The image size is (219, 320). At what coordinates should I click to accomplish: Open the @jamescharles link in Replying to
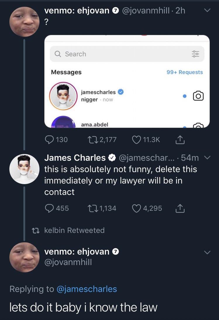coord(87,289)
